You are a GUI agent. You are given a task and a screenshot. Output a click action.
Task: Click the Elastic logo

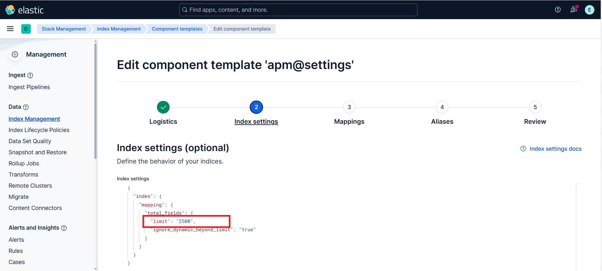tap(24, 10)
